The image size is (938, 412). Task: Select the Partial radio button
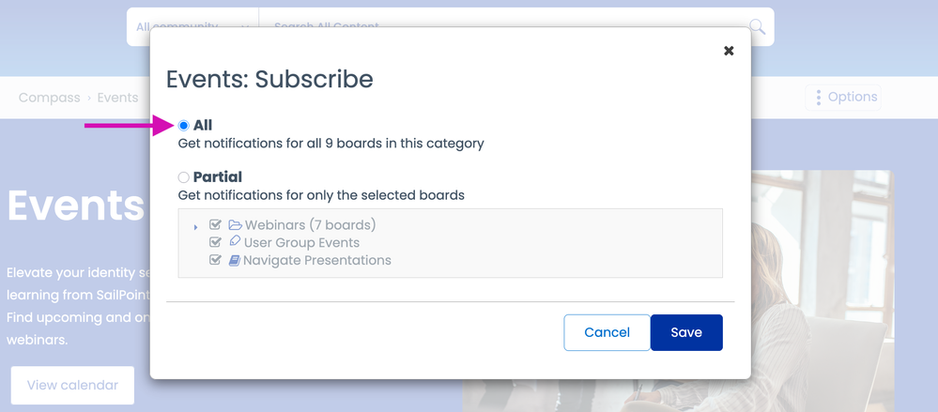184,177
